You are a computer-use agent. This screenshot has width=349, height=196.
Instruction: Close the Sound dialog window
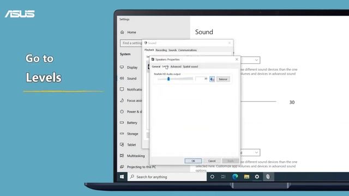(x=230, y=42)
